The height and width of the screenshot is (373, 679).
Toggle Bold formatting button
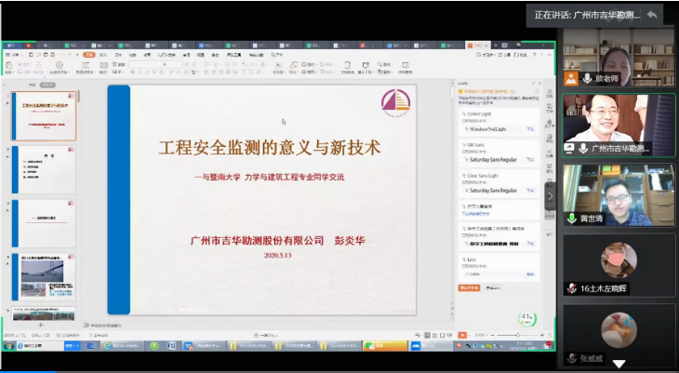(x=132, y=73)
